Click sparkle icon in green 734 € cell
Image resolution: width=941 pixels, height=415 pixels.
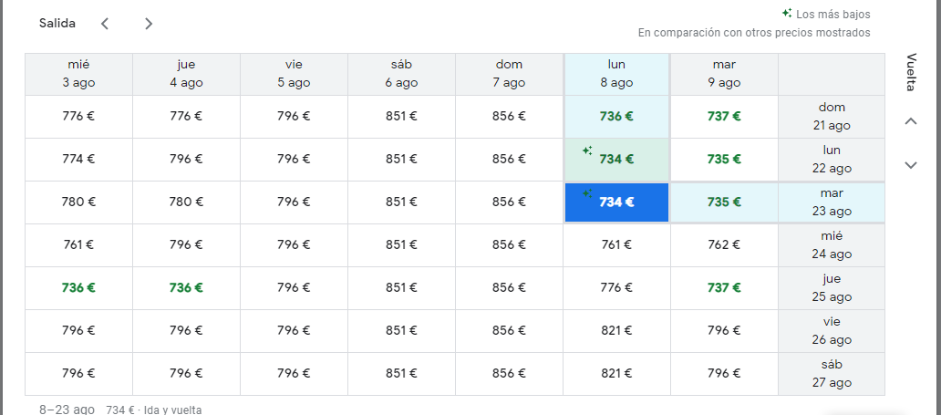(x=588, y=150)
